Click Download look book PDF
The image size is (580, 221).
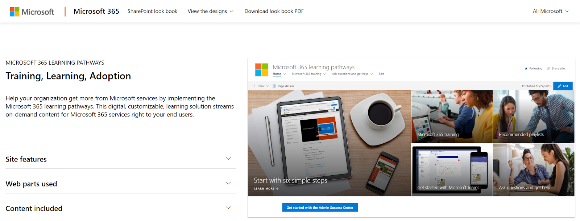tap(274, 11)
